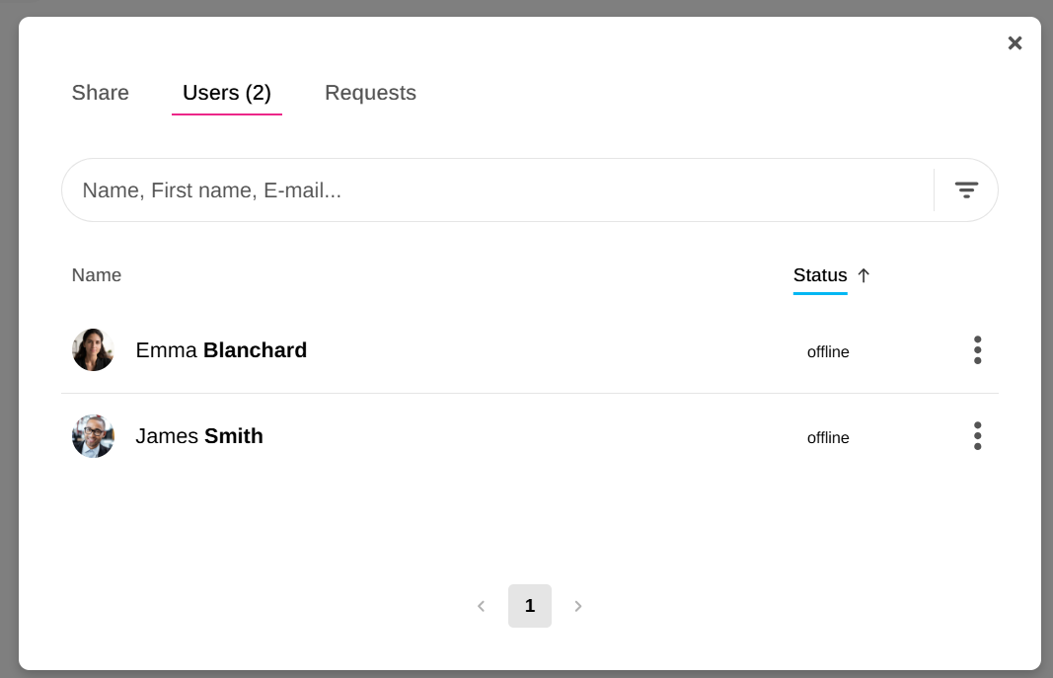The image size is (1053, 678).
Task: Open the filter options icon in search bar
Action: coord(966,189)
